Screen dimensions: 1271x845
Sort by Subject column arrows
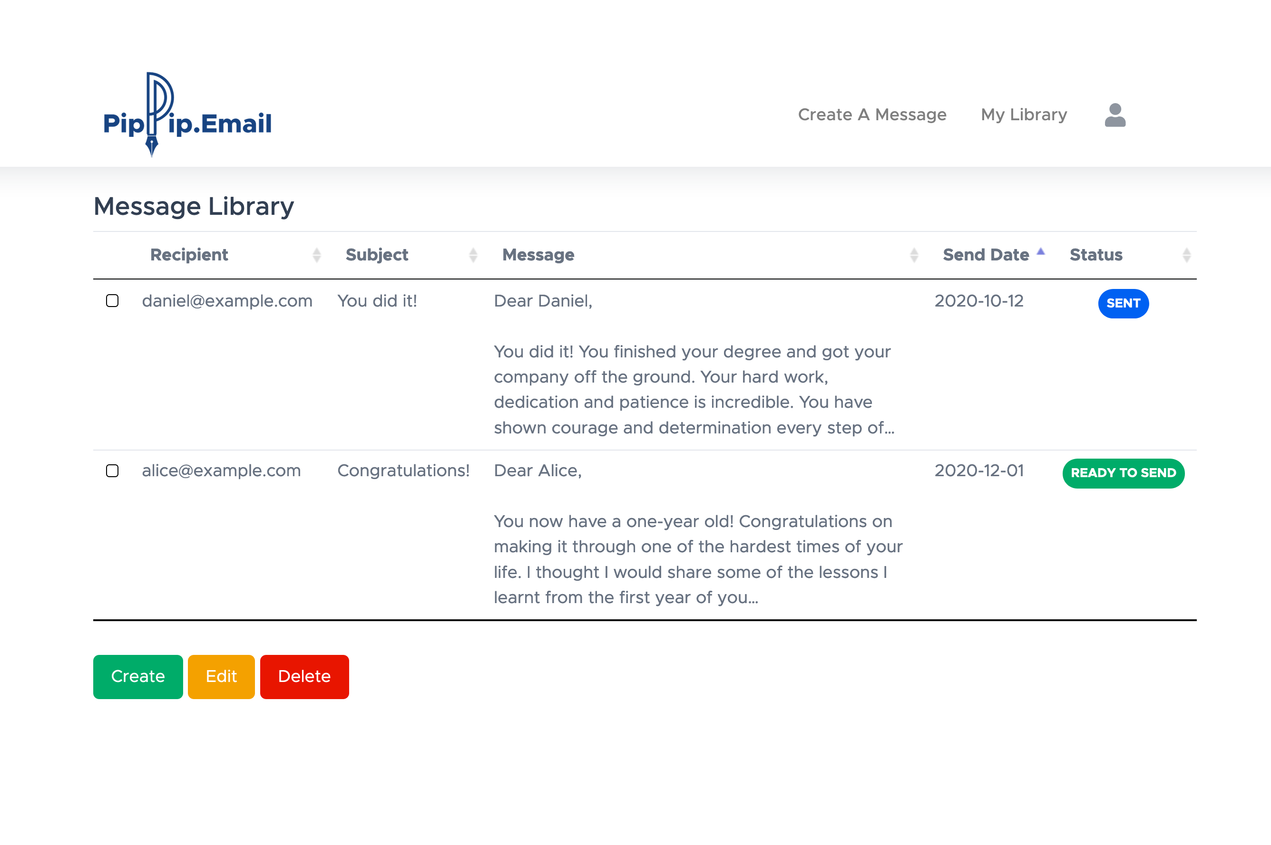pos(473,255)
